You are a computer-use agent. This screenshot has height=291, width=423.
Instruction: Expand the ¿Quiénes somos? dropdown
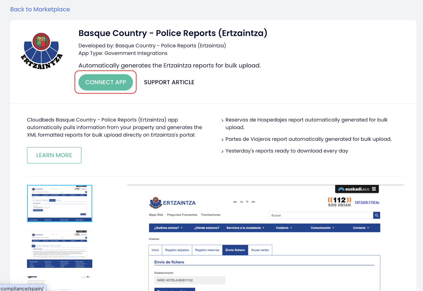(x=168, y=228)
